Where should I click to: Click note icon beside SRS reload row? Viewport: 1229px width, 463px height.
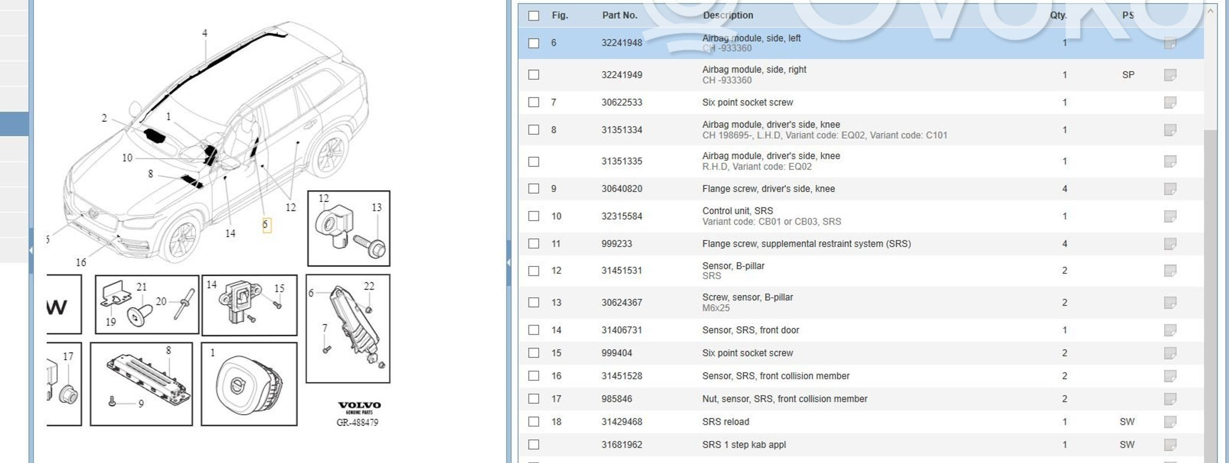(x=1170, y=422)
